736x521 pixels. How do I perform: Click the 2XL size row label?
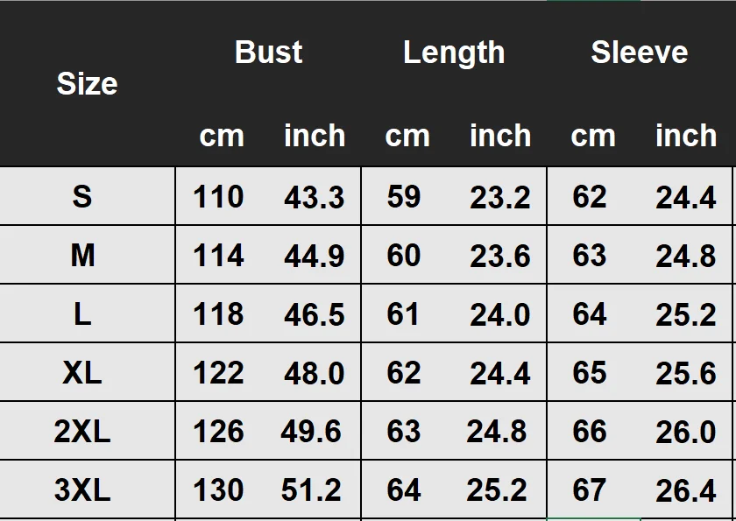click(82, 432)
